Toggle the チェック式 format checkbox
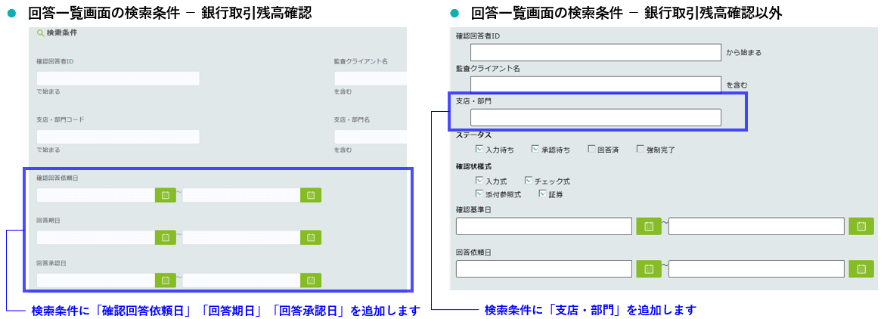884x319 pixels. point(529,181)
